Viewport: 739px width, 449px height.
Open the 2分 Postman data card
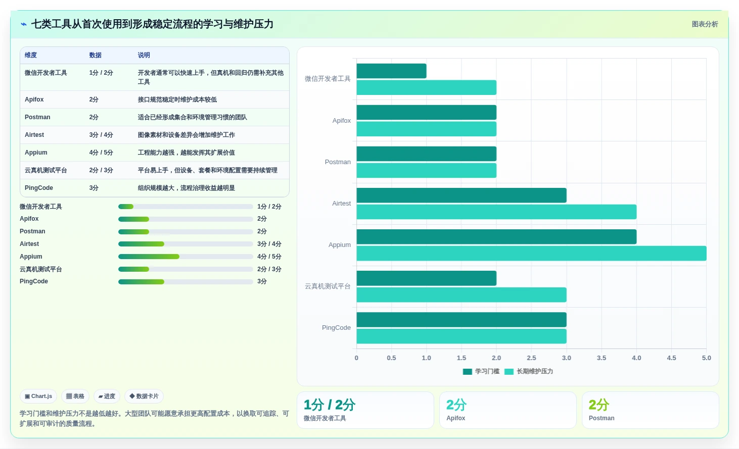(x=651, y=410)
